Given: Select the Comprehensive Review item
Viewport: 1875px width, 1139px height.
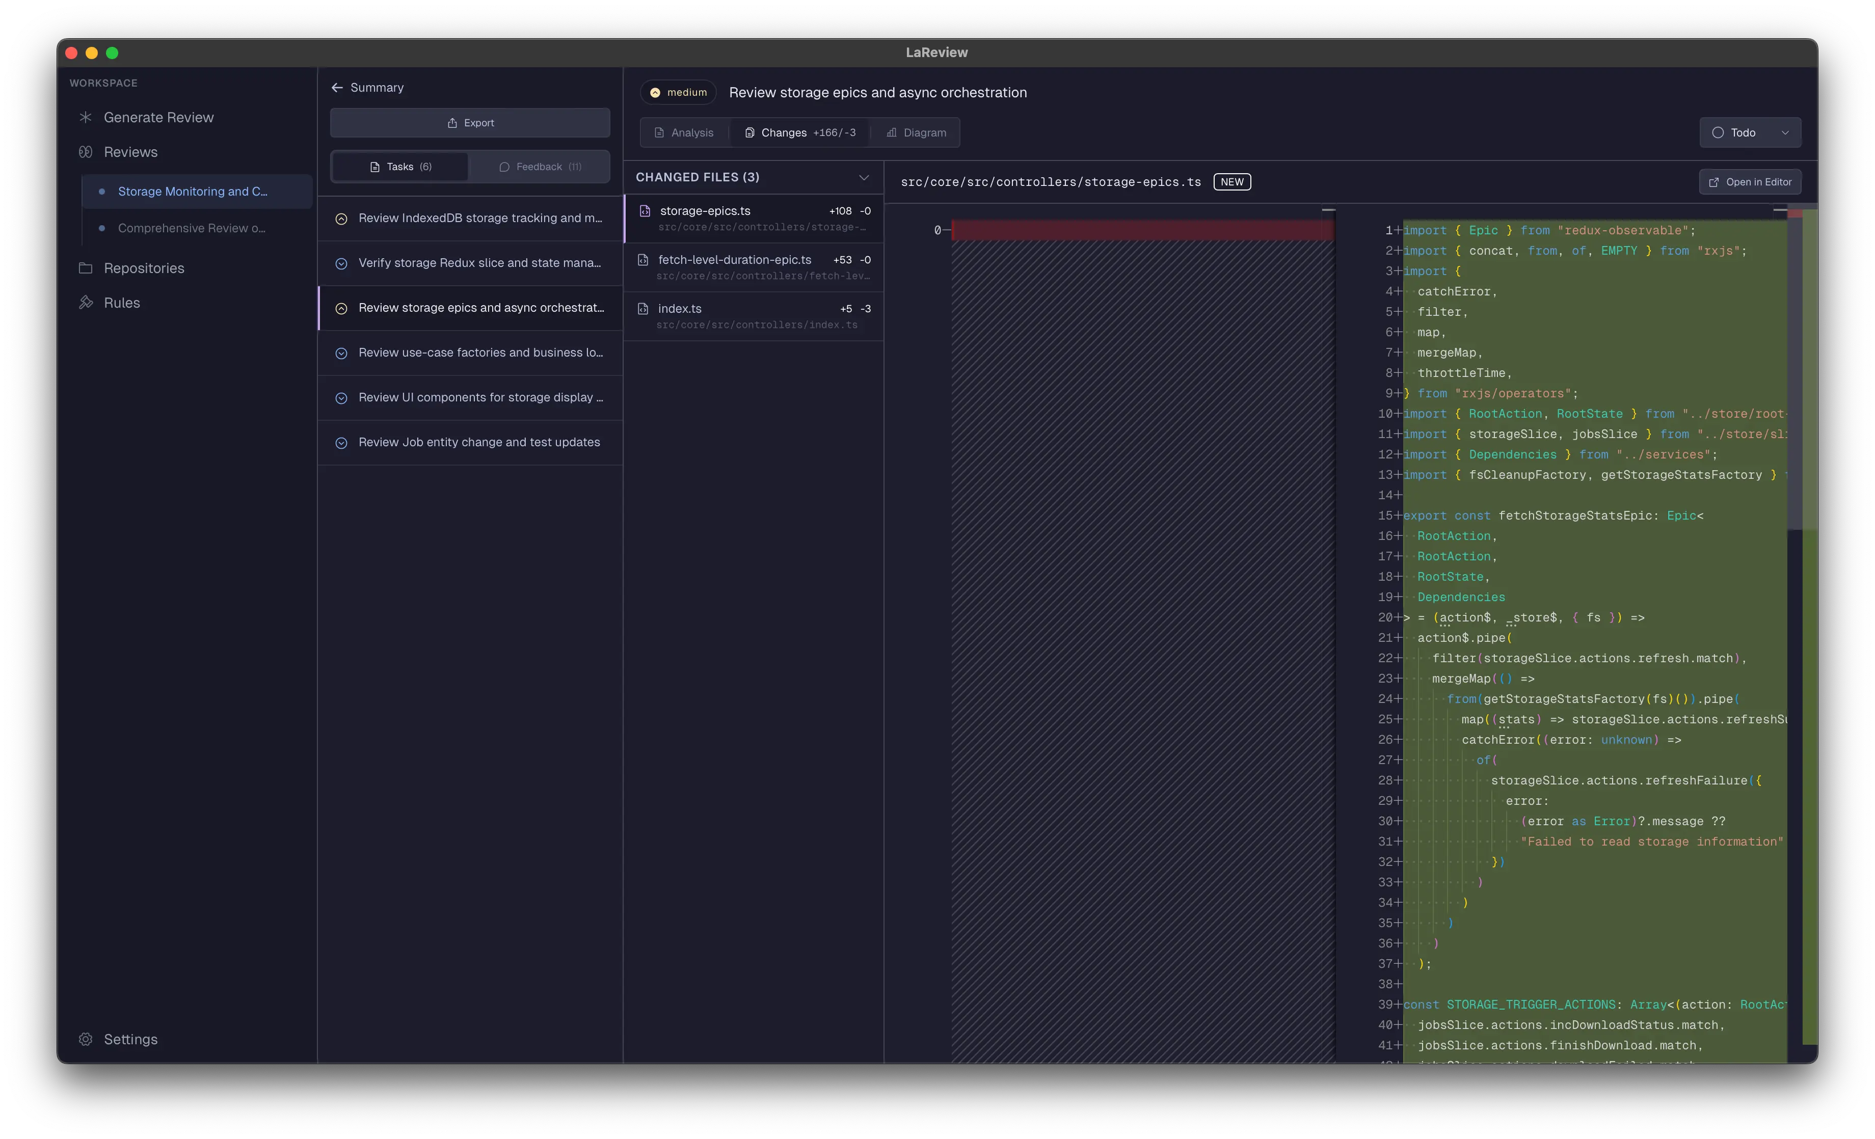Looking at the screenshot, I should tap(197, 228).
